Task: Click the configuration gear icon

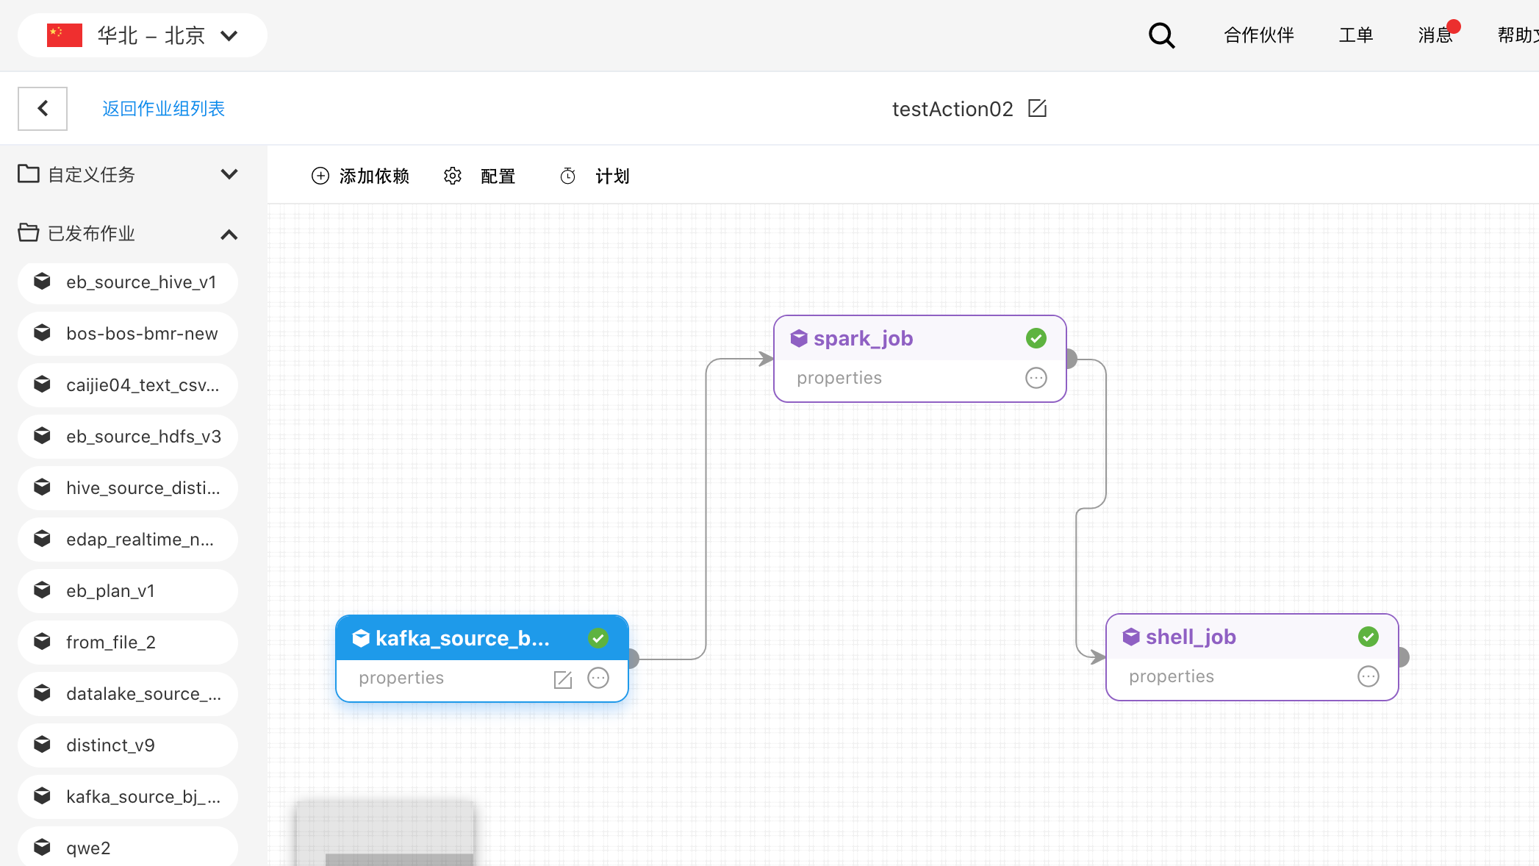Action: coord(453,176)
